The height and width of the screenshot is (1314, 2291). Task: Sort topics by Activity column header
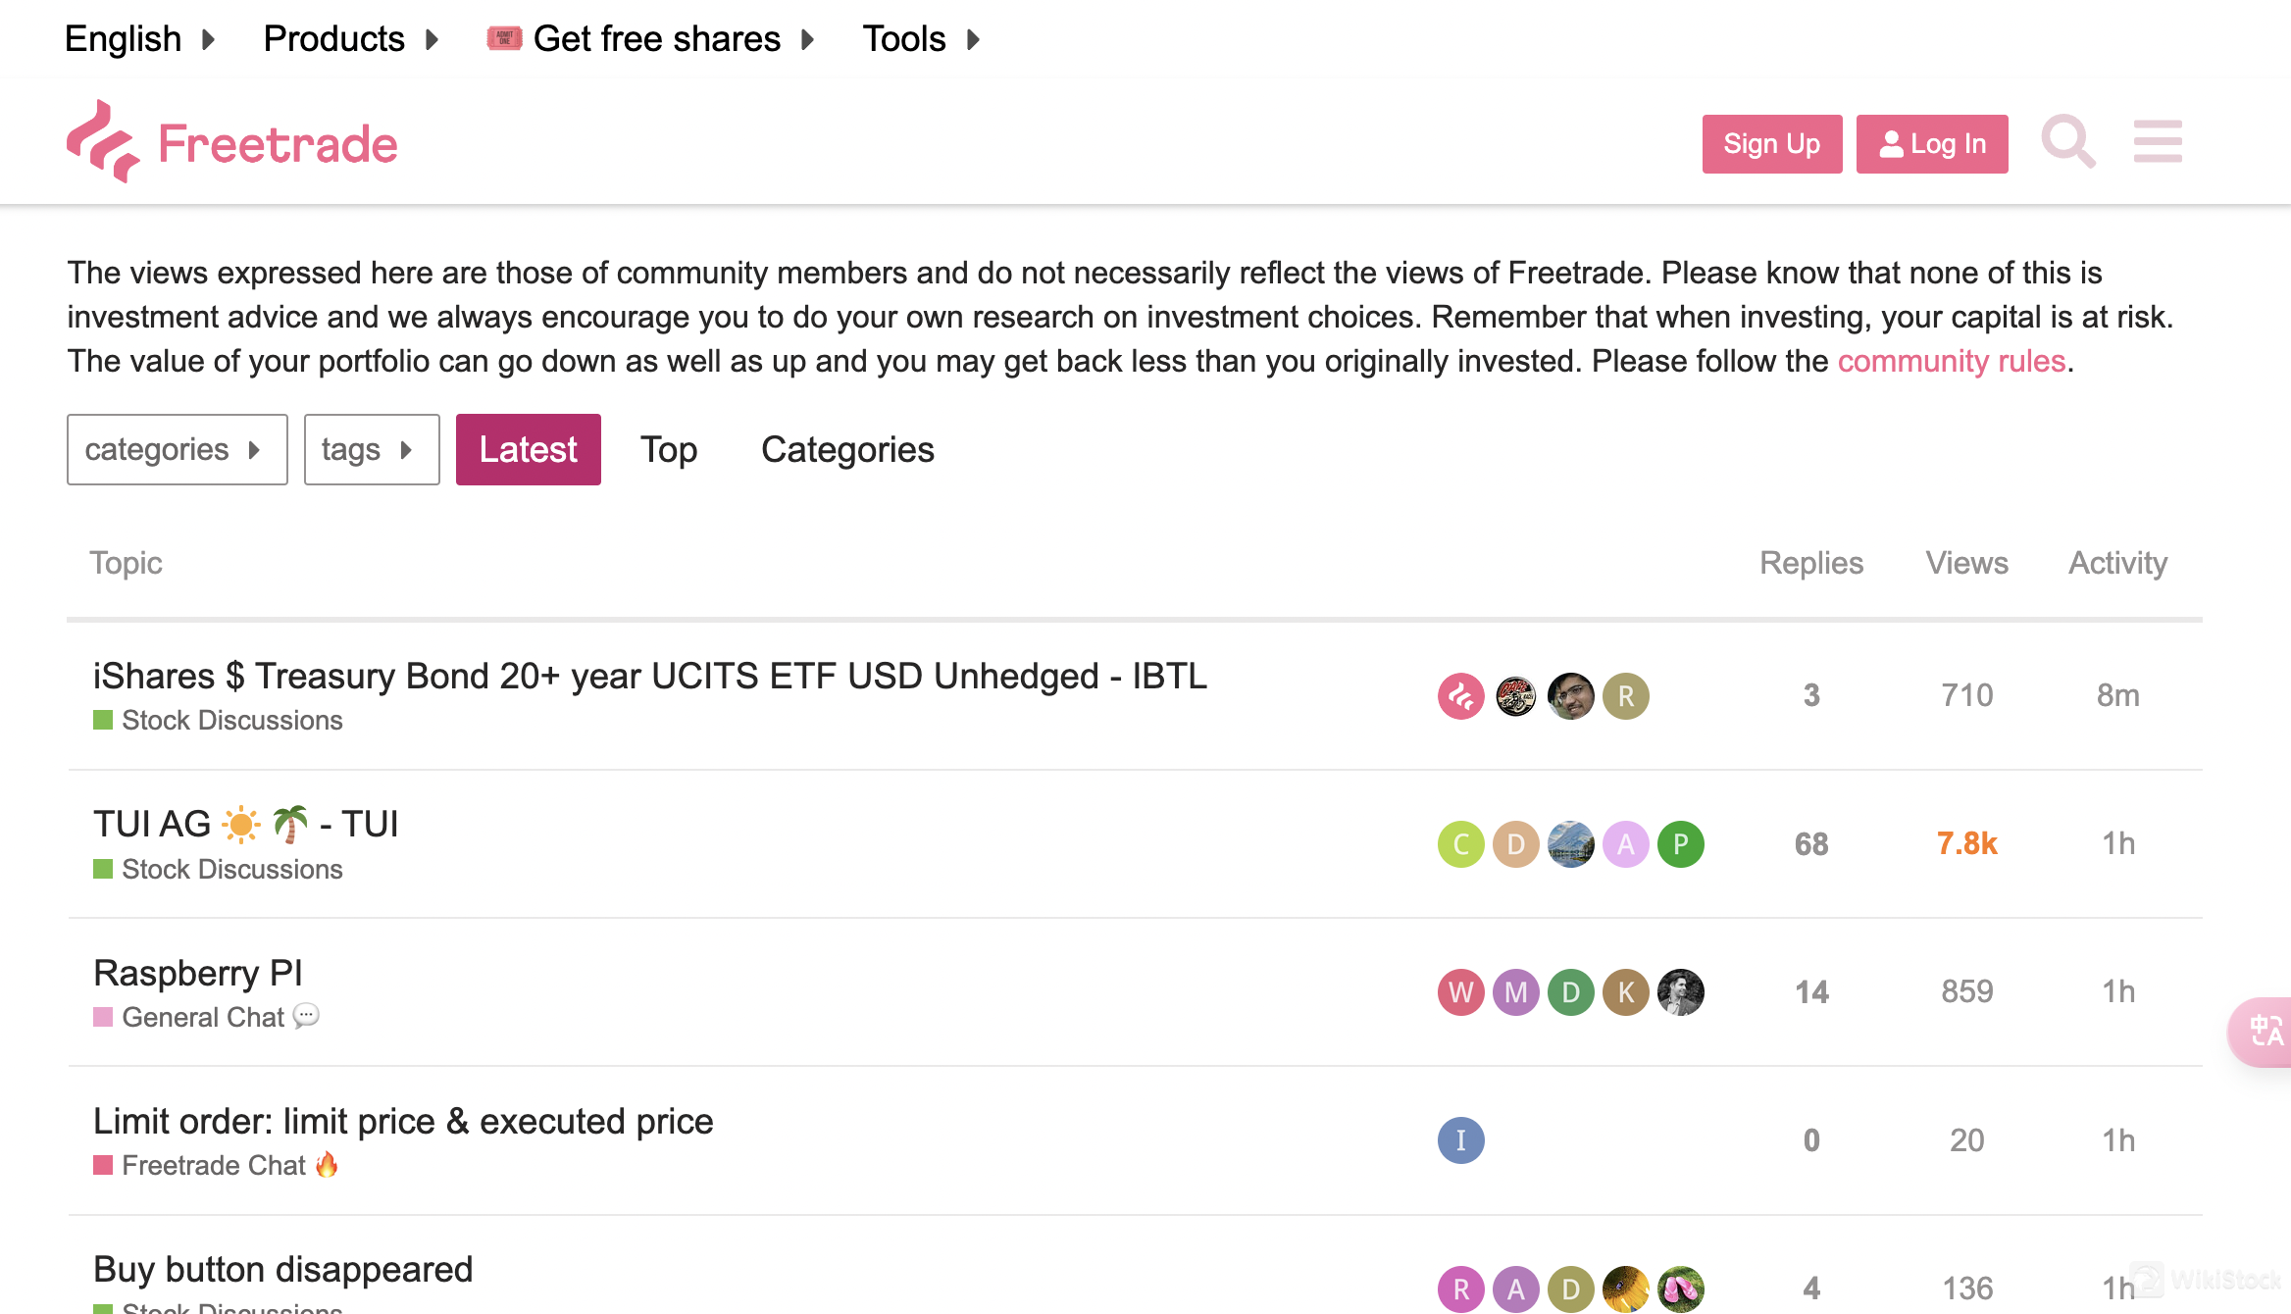click(x=2117, y=563)
